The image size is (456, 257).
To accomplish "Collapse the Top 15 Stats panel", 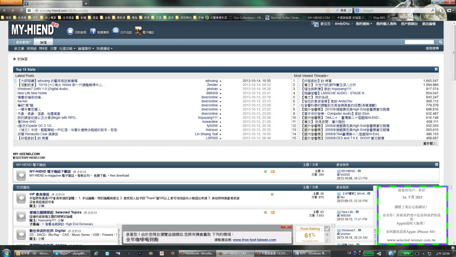I will [436, 69].
